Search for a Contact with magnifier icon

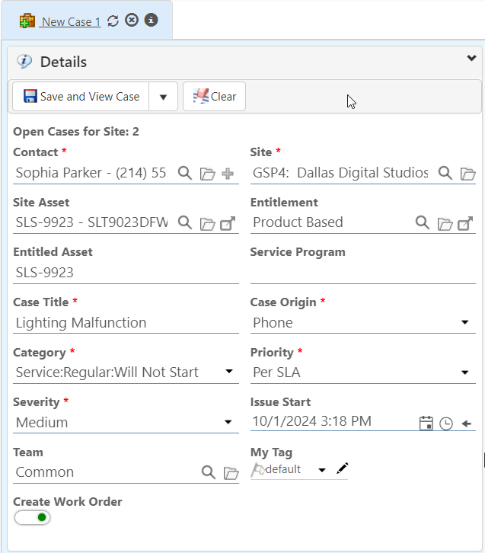[185, 173]
